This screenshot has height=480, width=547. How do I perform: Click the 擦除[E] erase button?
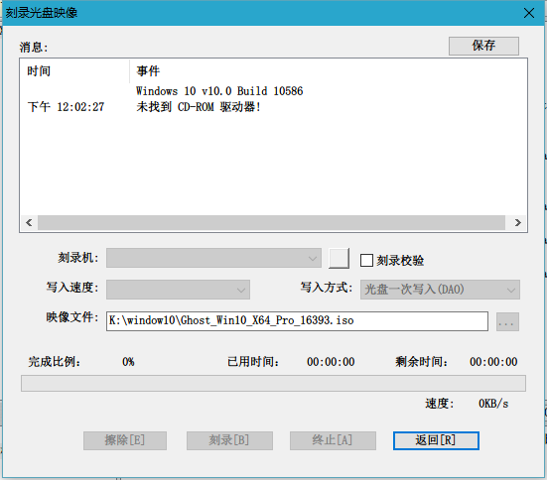[125, 440]
